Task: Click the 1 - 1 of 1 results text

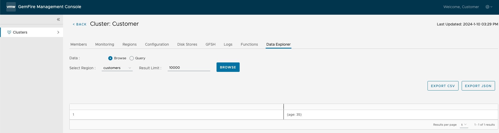Action: click(485, 125)
